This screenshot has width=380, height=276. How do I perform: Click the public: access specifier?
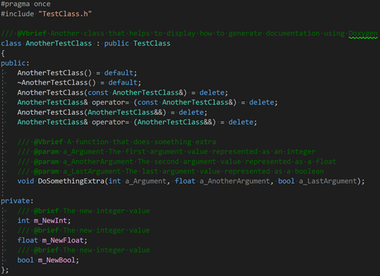click(x=15, y=63)
